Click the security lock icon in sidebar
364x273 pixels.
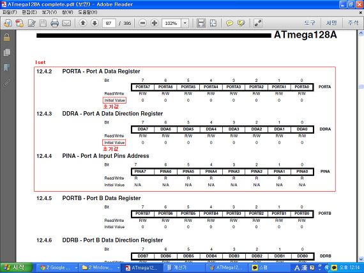pyautogui.click(x=7, y=38)
